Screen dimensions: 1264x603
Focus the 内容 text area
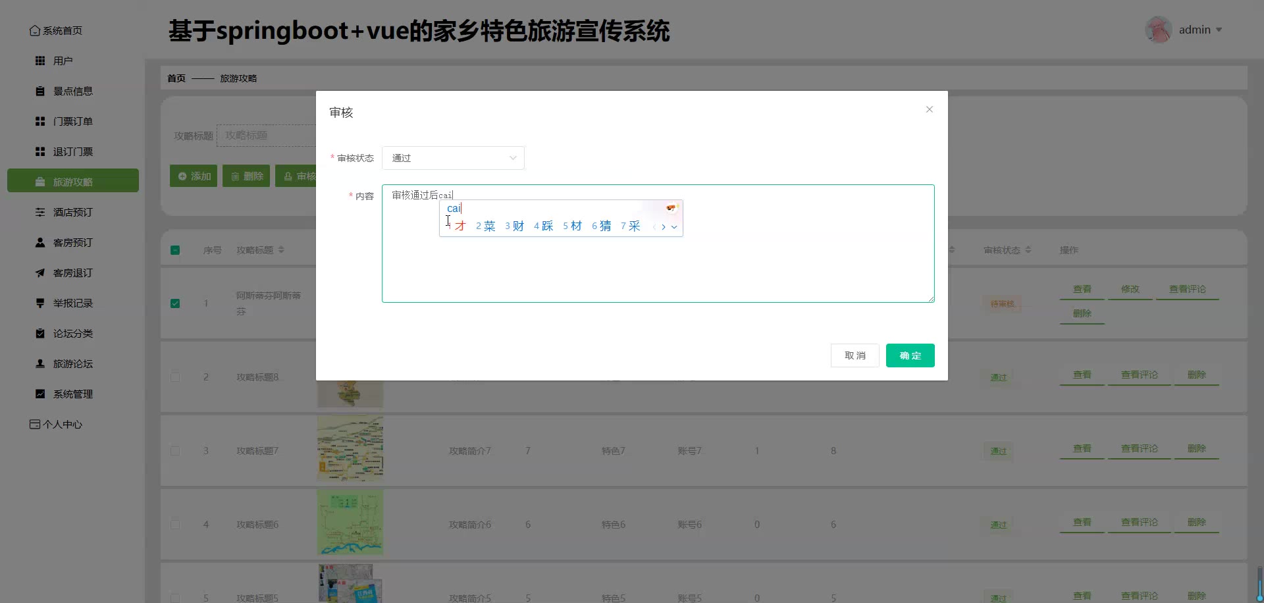[658, 244]
